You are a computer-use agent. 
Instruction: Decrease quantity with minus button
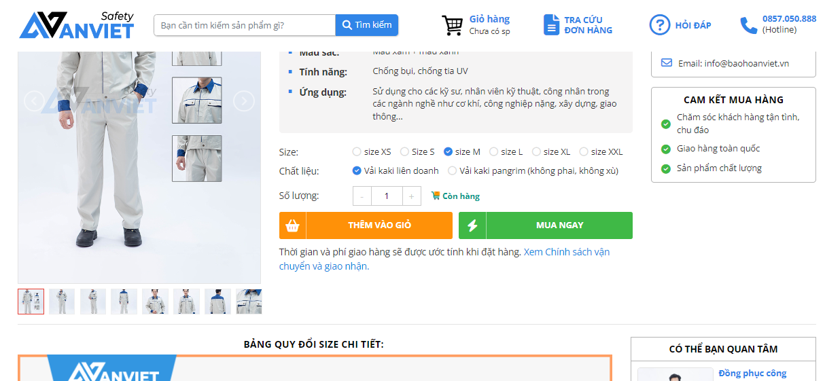[x=362, y=196]
